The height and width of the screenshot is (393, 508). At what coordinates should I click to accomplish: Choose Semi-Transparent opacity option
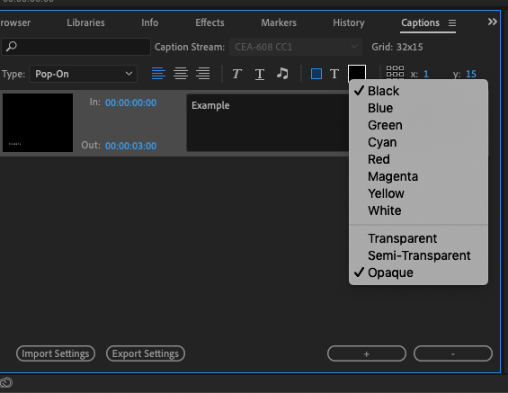(x=419, y=255)
